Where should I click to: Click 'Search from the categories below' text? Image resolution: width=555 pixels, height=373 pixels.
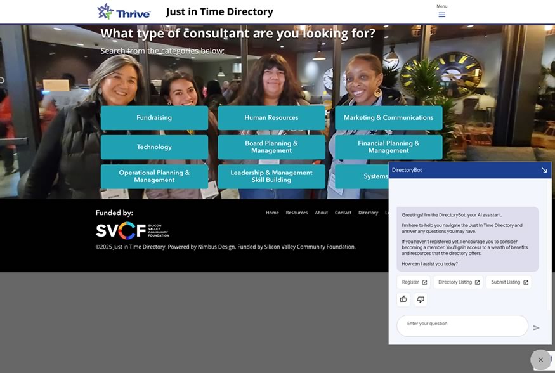point(162,51)
